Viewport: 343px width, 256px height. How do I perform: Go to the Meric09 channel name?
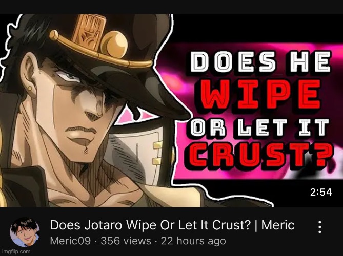point(70,241)
